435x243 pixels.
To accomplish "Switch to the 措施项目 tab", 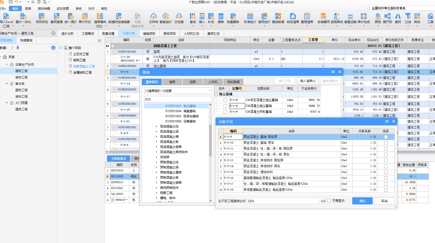I will (149, 33).
